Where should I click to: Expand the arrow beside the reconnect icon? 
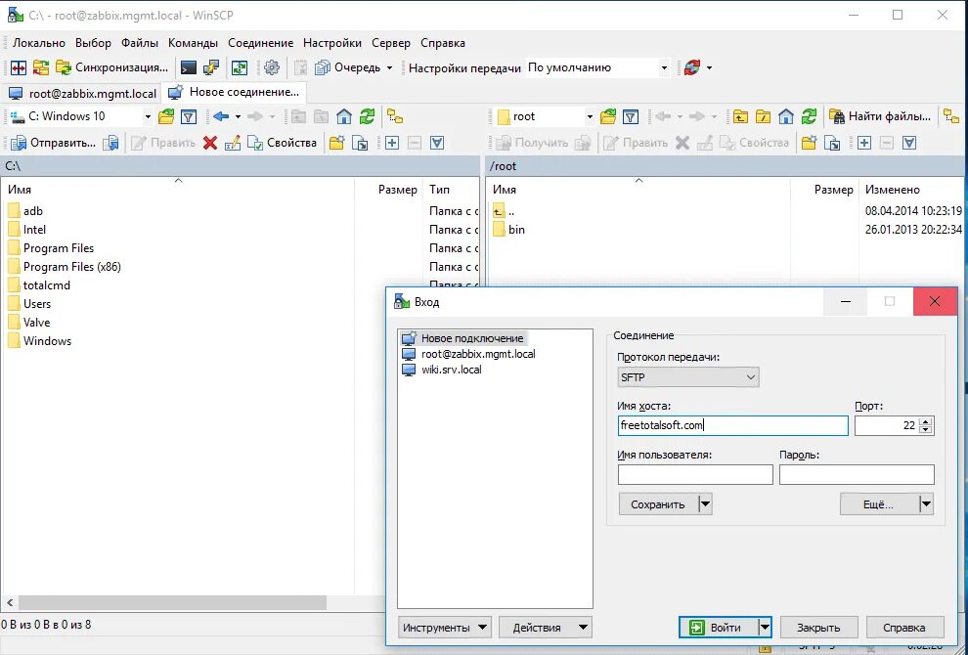pyautogui.click(x=709, y=67)
